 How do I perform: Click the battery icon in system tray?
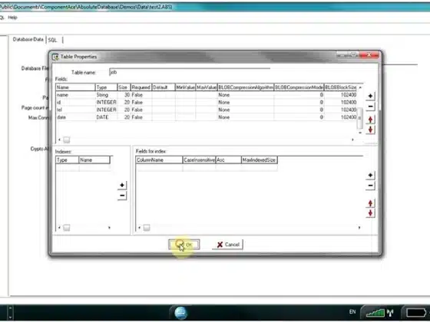point(416,313)
